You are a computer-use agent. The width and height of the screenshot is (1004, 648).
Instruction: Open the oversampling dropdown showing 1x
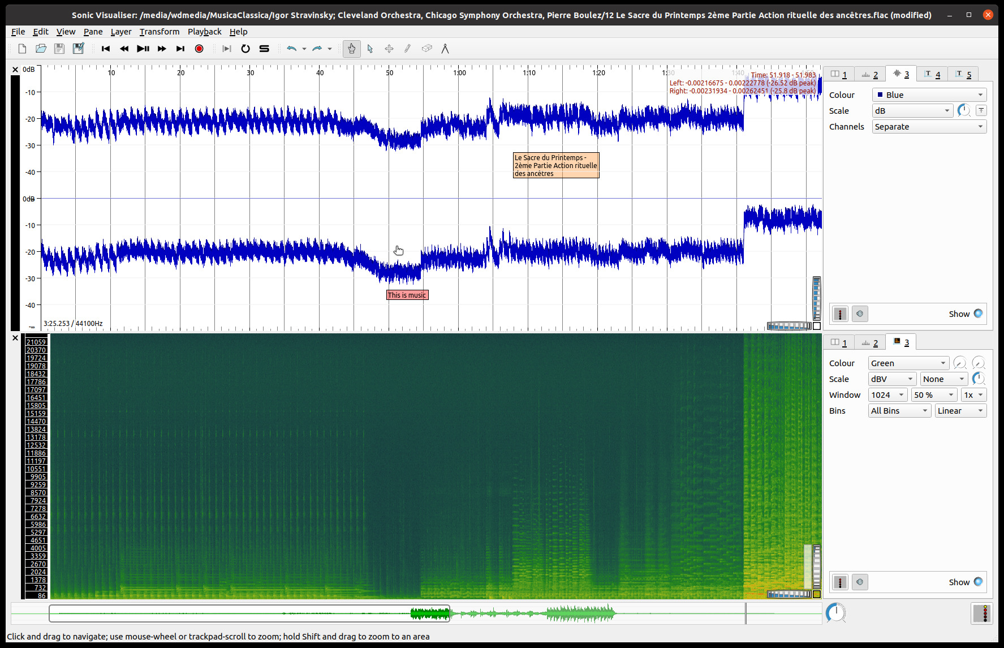[974, 394]
